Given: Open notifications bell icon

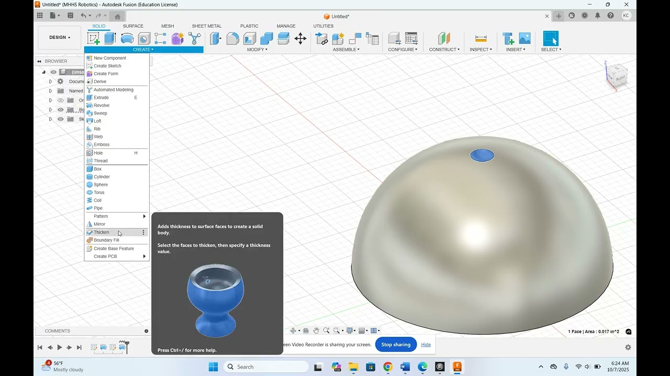Looking at the screenshot, I should 598,16.
